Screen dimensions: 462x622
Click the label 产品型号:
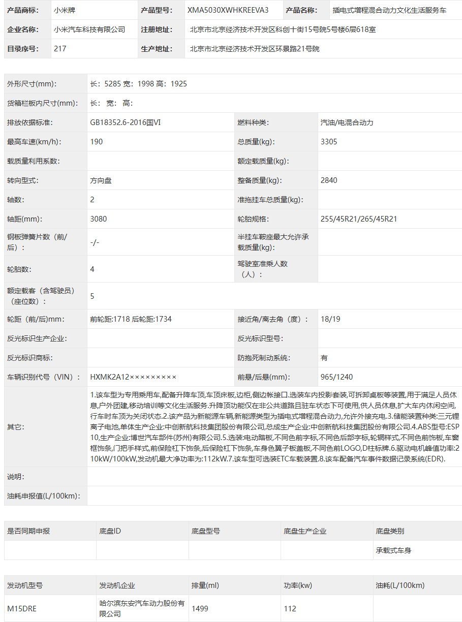pyautogui.click(x=156, y=10)
